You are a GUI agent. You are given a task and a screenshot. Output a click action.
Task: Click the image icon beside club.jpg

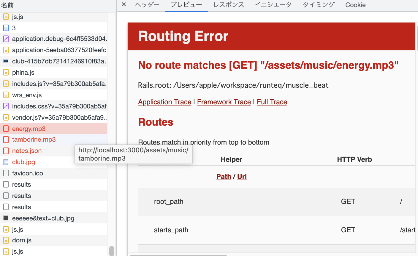point(6,162)
